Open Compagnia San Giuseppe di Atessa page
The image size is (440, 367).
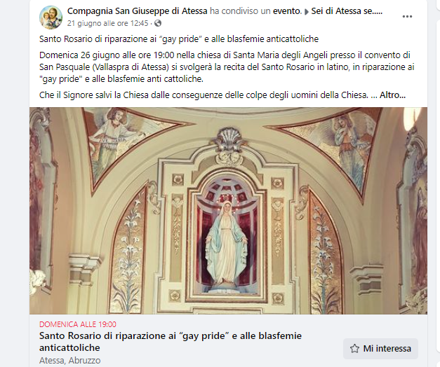point(138,11)
